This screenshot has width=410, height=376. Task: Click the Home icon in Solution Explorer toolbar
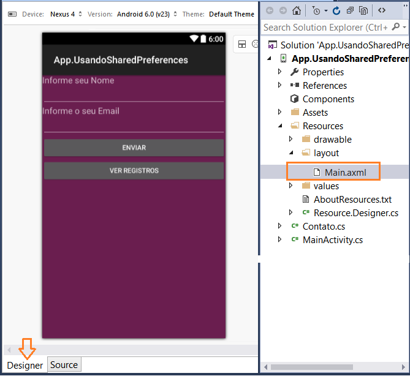pyautogui.click(x=296, y=10)
